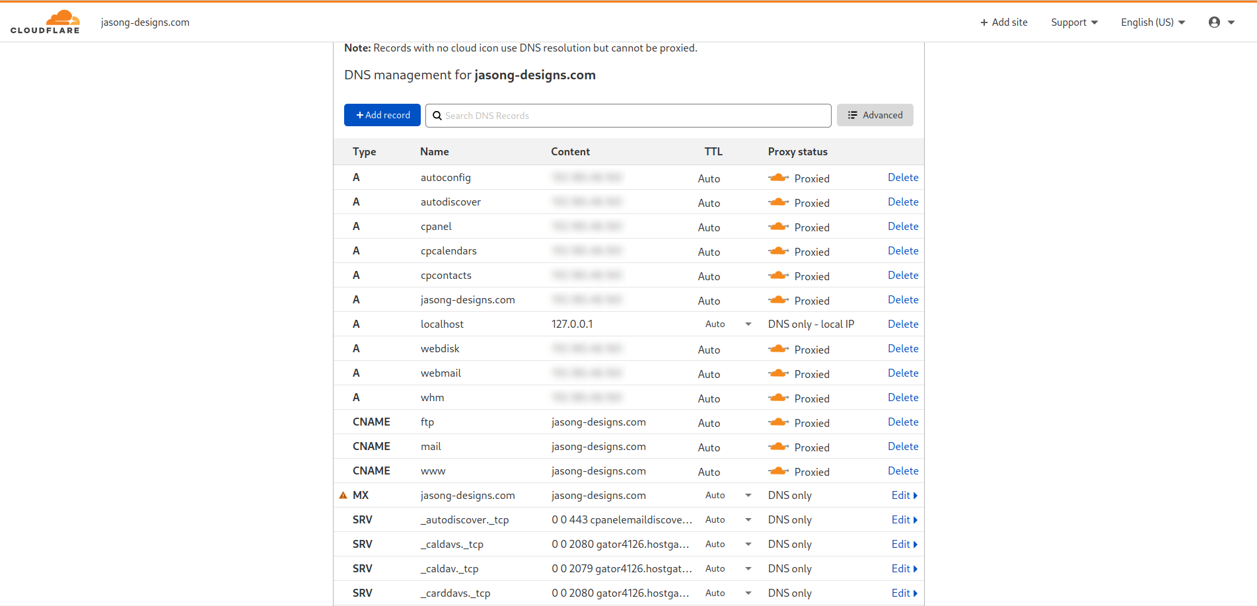Image resolution: width=1257 pixels, height=606 pixels.
Task: Toggle proxy cloud icon for cpcalendars record
Action: [778, 251]
